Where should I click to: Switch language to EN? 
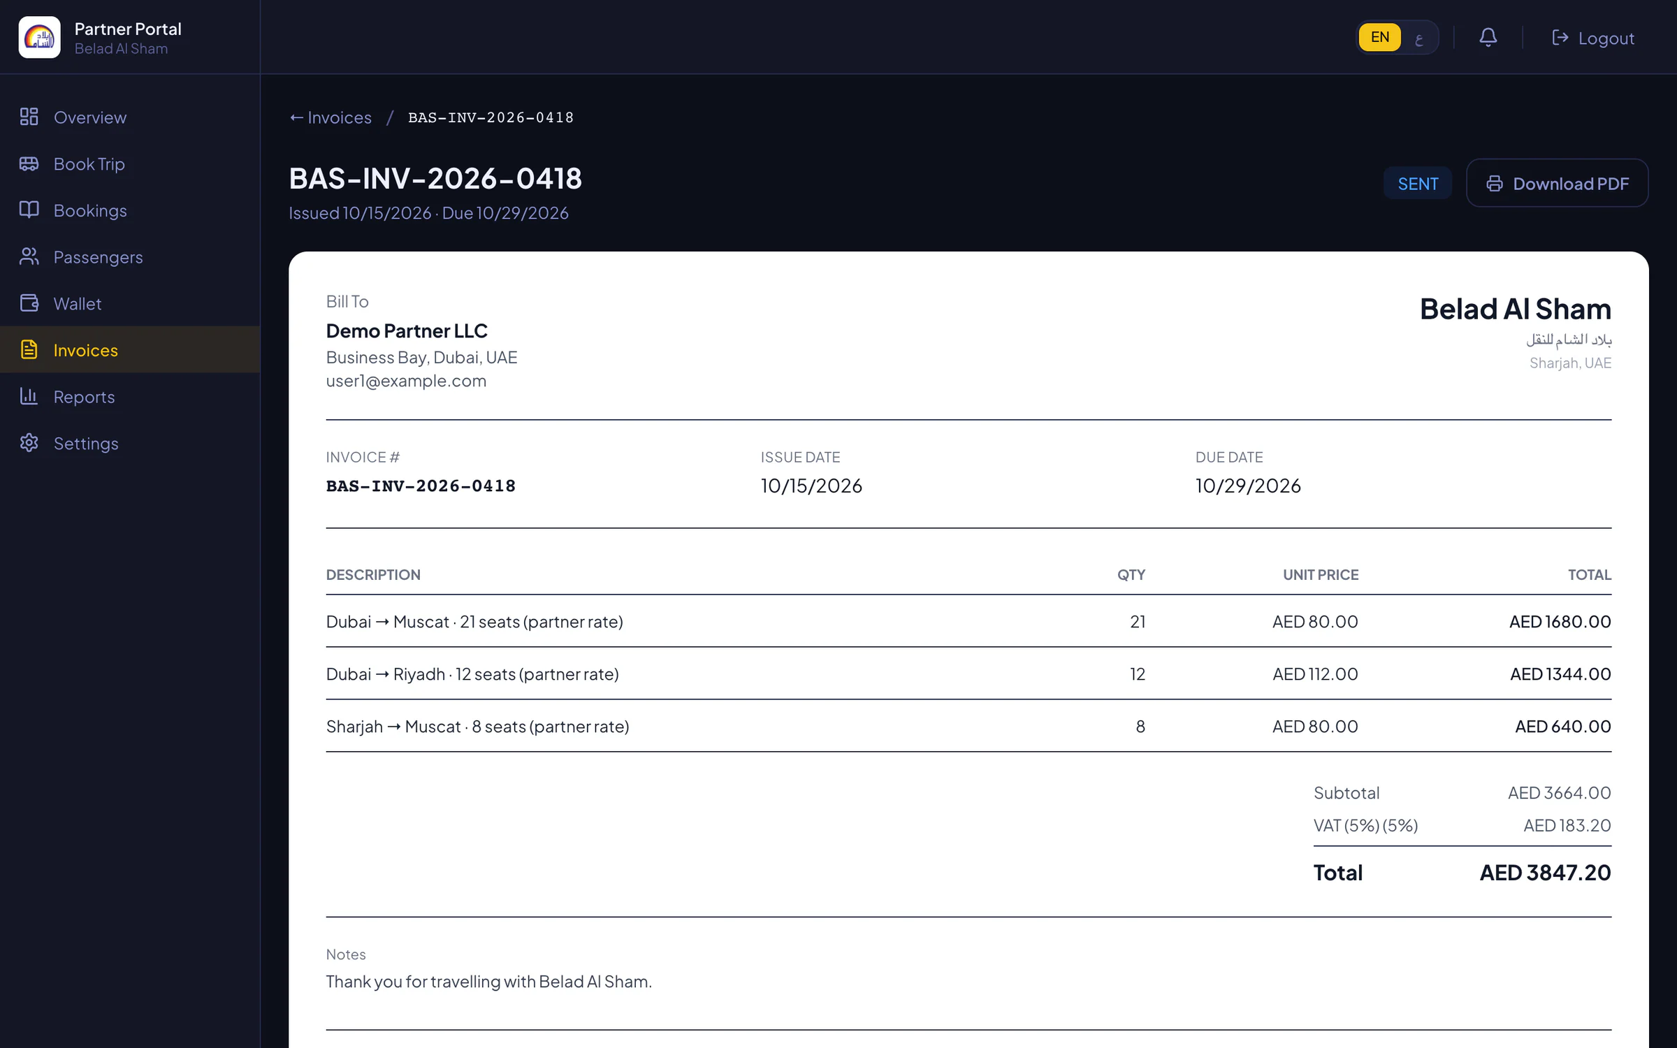[x=1379, y=37]
